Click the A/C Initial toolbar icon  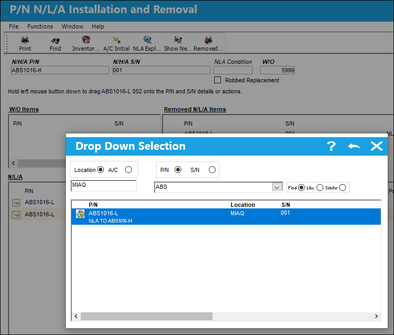[117, 40]
